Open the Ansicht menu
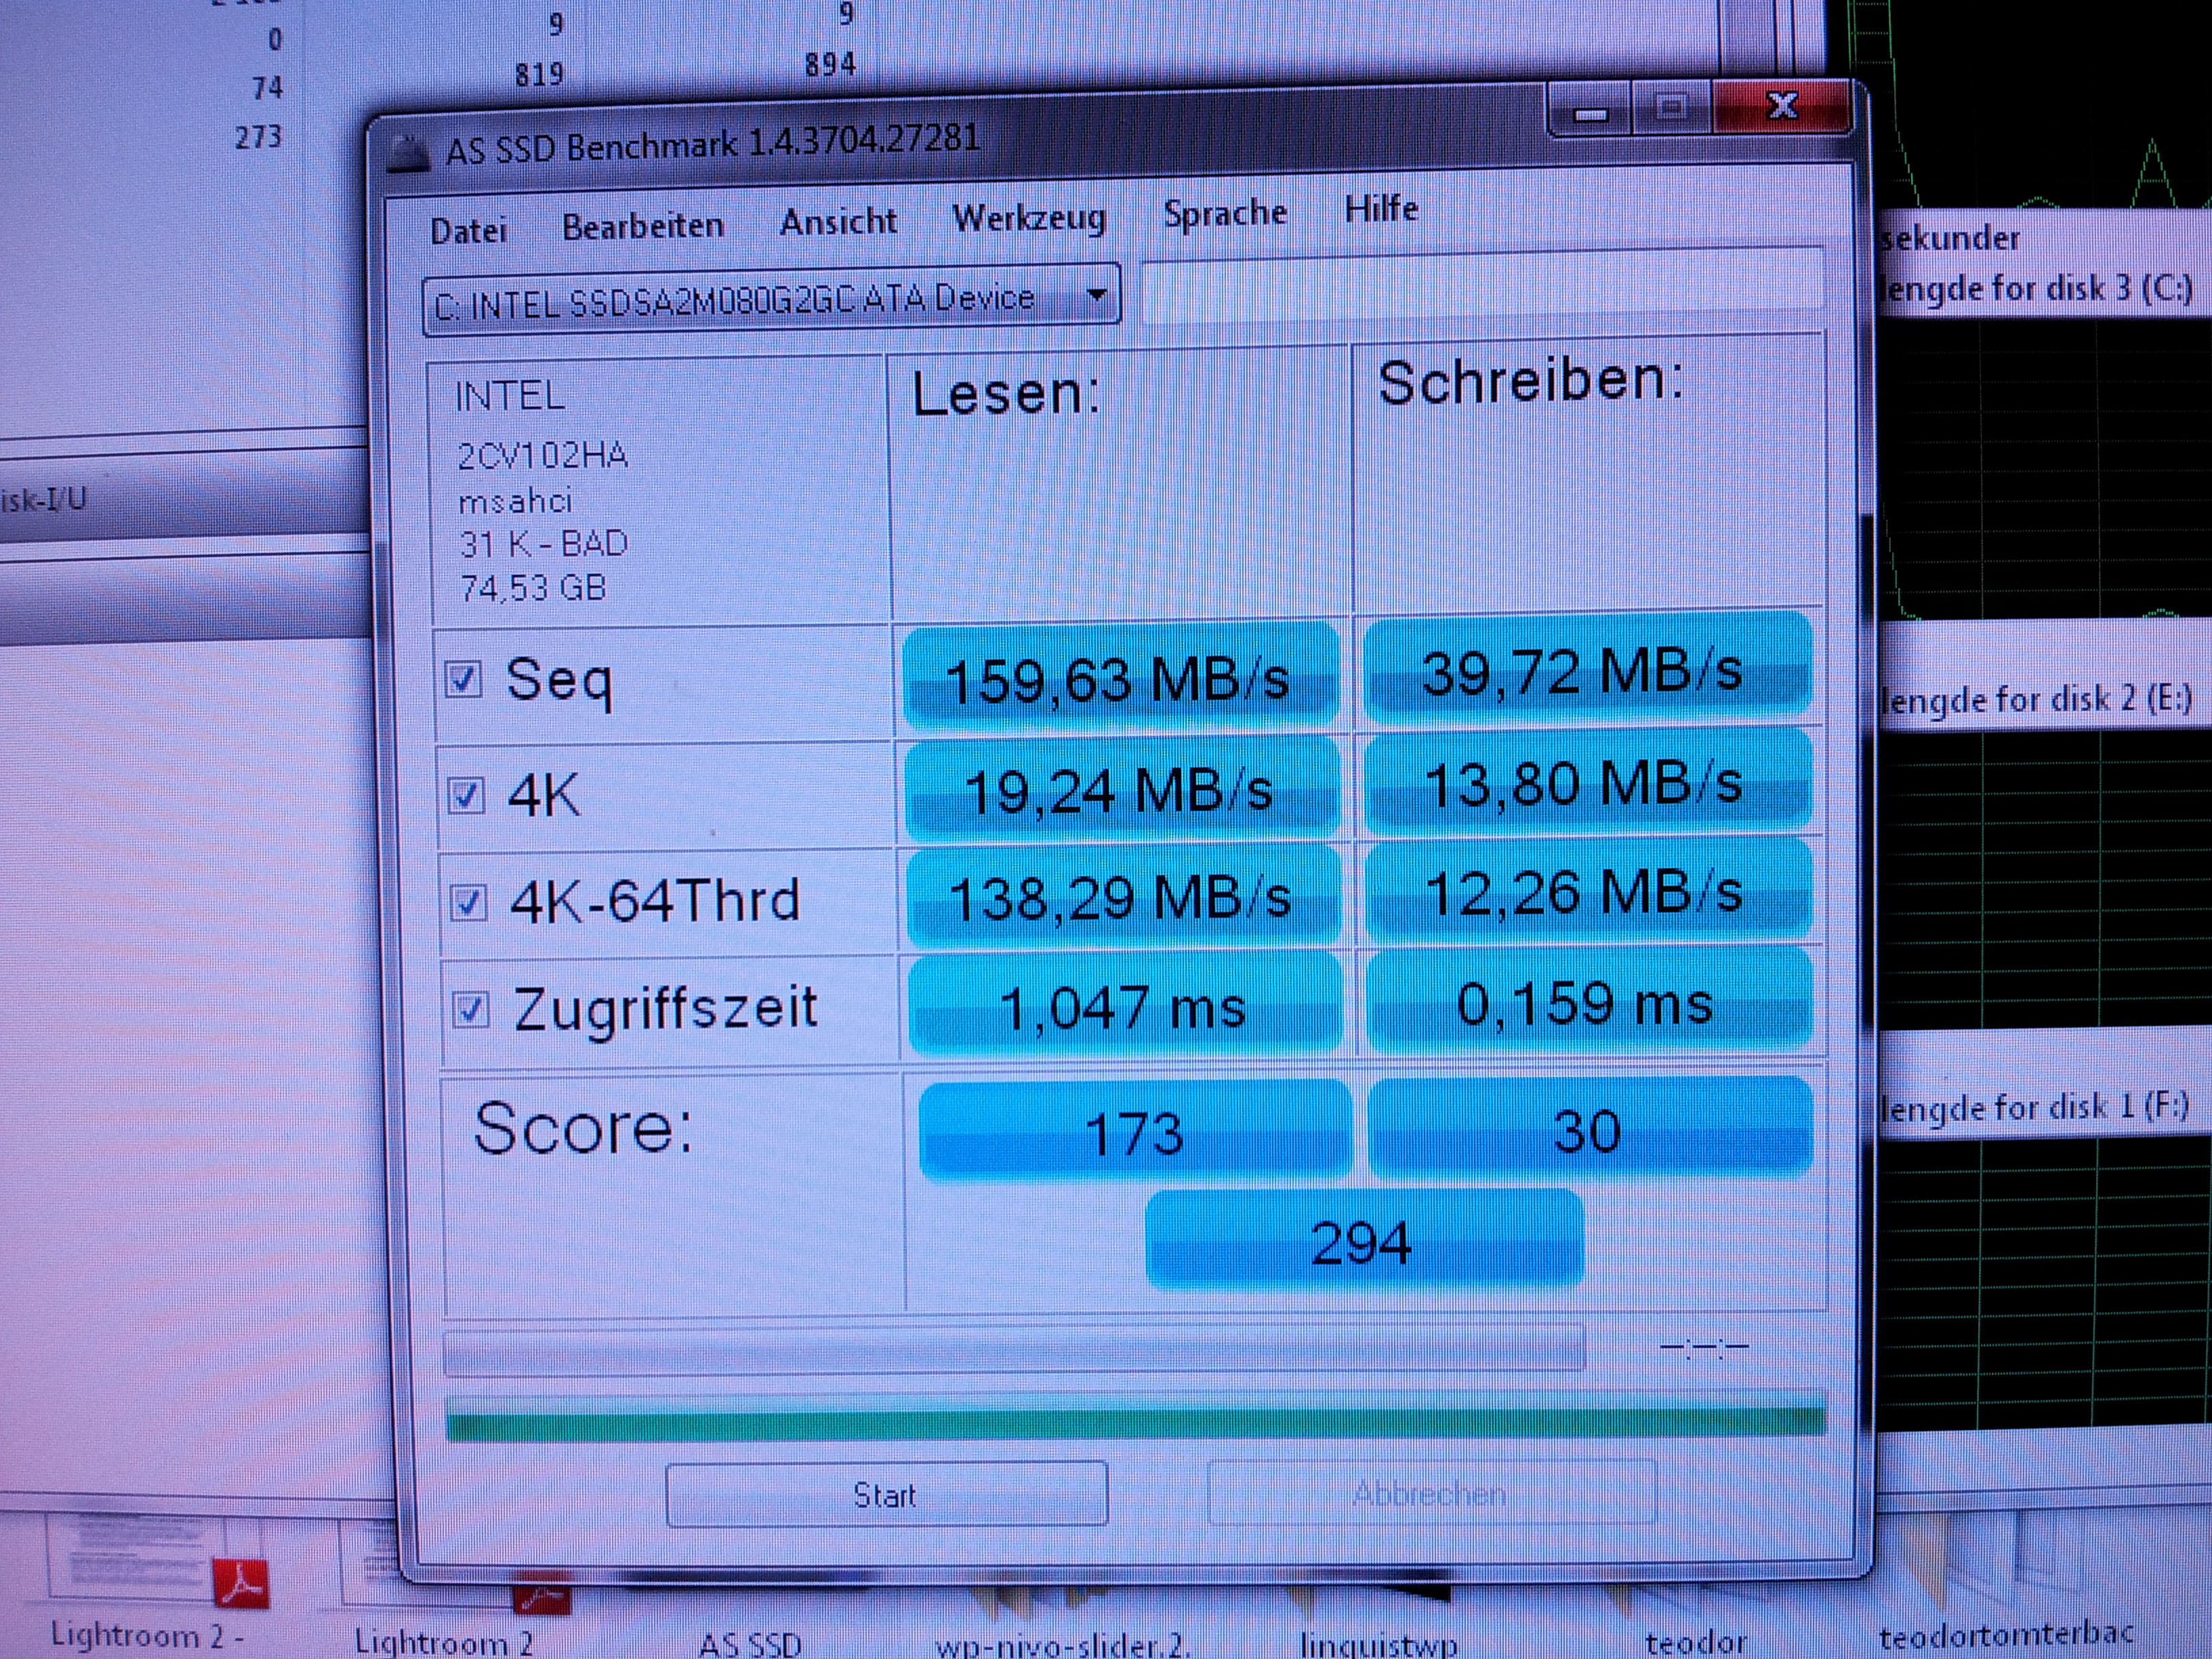This screenshot has width=2212, height=1659. [x=838, y=221]
